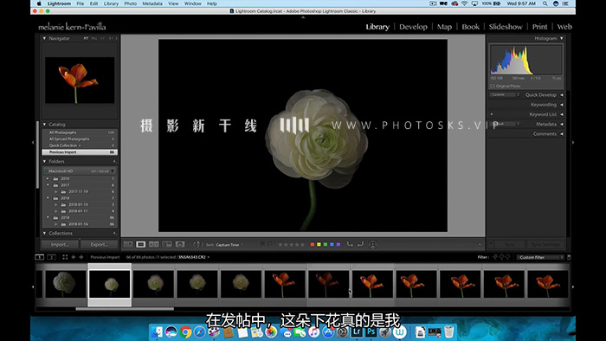
Task: Expand the Keywording panel
Action: 562,105
